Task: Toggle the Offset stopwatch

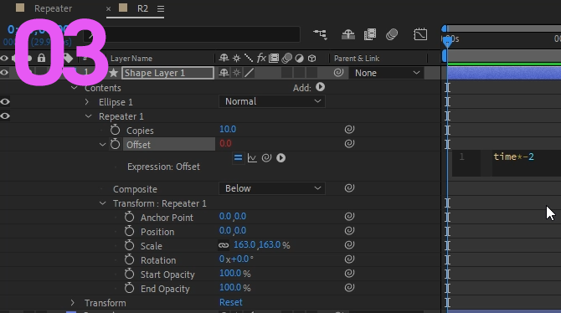Action: coord(115,144)
